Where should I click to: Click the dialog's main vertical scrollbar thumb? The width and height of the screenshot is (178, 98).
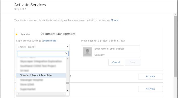coord(175,46)
